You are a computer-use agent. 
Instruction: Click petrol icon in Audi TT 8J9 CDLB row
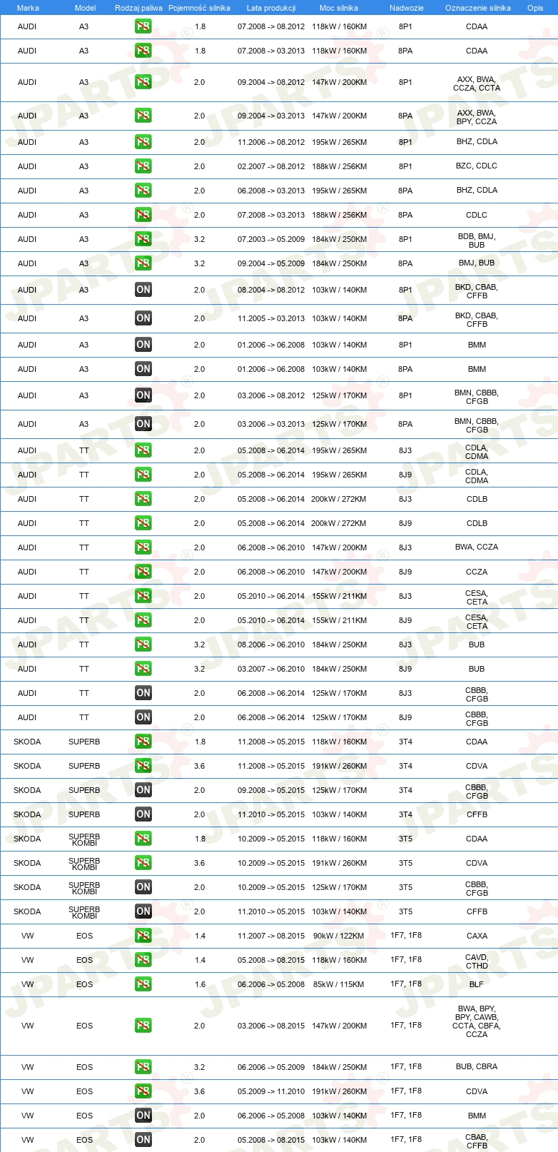click(143, 523)
